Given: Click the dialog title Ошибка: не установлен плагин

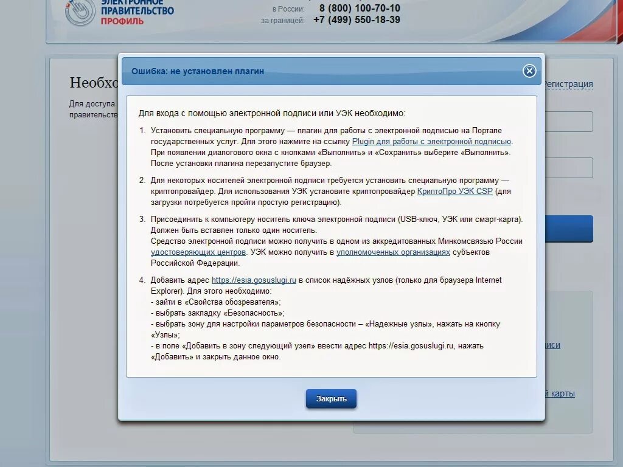Looking at the screenshot, I should 198,72.
